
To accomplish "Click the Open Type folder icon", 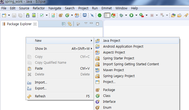I will click(x=173, y=15).
